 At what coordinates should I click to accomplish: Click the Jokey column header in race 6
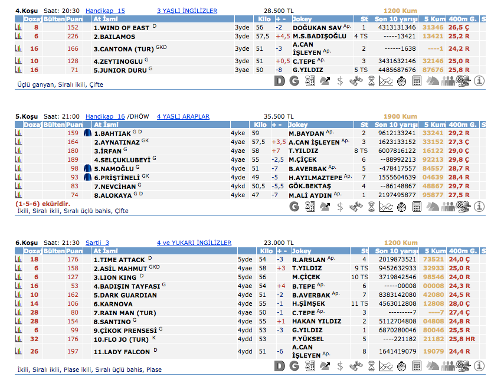point(302,251)
